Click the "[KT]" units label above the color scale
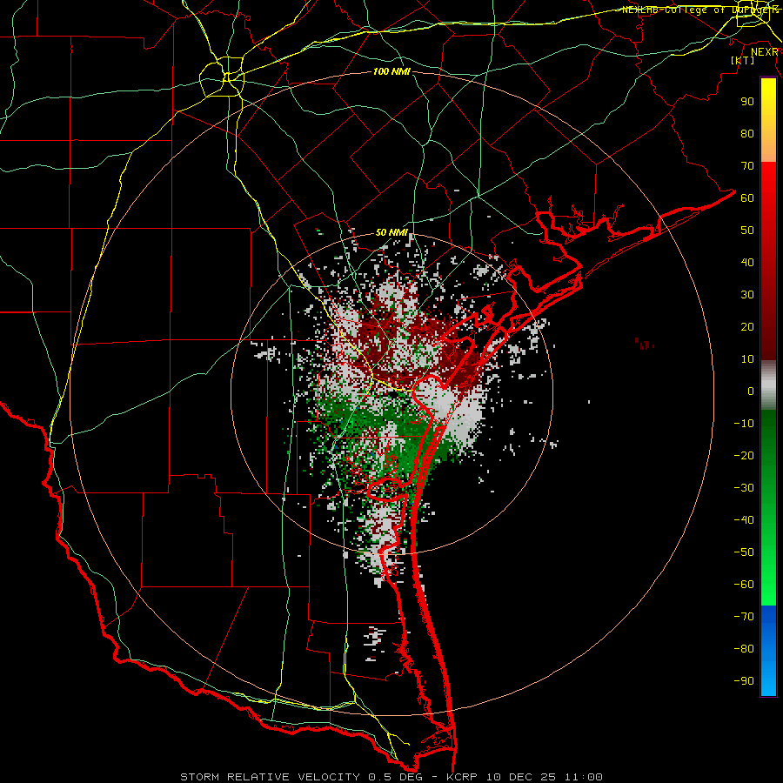The image size is (783, 783). pos(743,60)
